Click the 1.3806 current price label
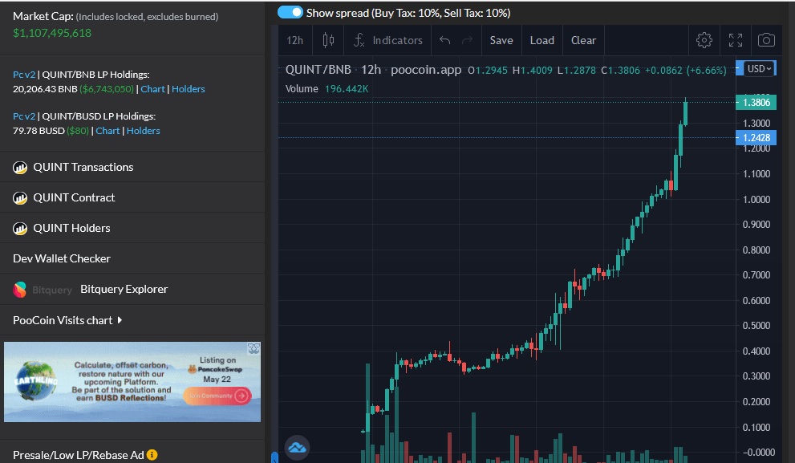The height and width of the screenshot is (463, 795). [x=756, y=103]
